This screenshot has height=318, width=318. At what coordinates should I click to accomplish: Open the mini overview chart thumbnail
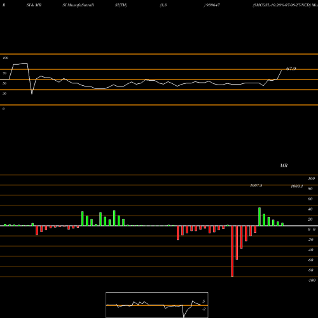pos(157,305)
